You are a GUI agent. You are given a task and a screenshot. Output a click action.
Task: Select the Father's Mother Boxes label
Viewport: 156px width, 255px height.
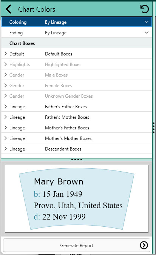pyautogui.click(x=67, y=117)
